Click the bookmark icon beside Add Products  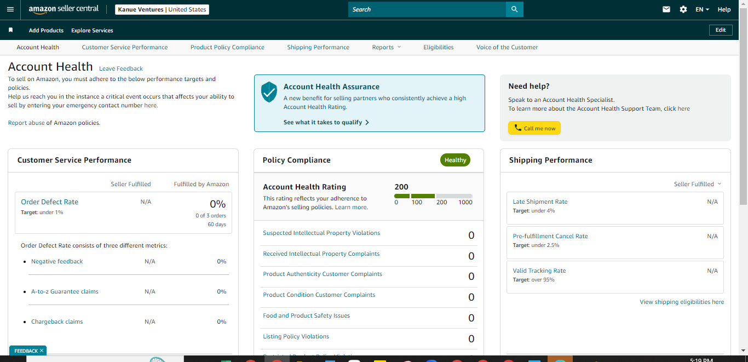[10, 30]
